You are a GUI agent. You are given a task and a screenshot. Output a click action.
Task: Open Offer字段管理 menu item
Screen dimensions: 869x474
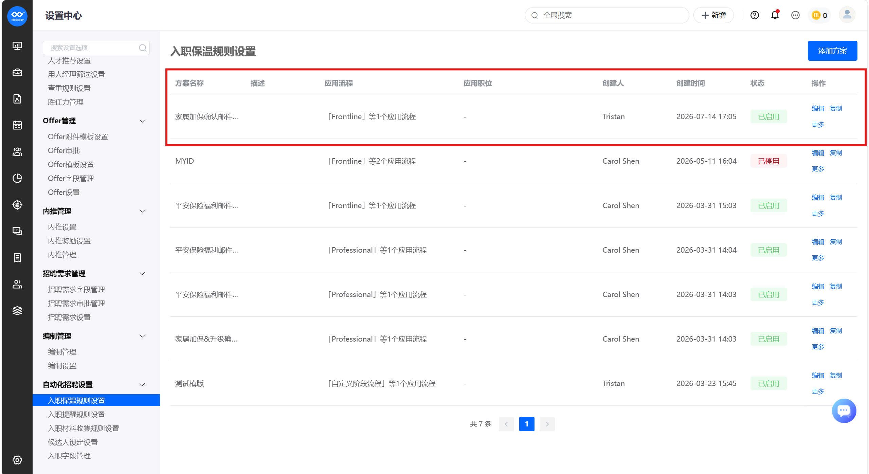(x=71, y=178)
